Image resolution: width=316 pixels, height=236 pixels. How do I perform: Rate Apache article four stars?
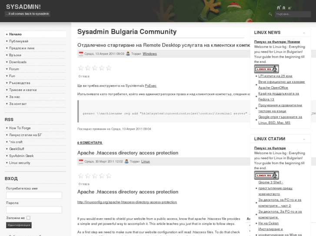pos(102,176)
